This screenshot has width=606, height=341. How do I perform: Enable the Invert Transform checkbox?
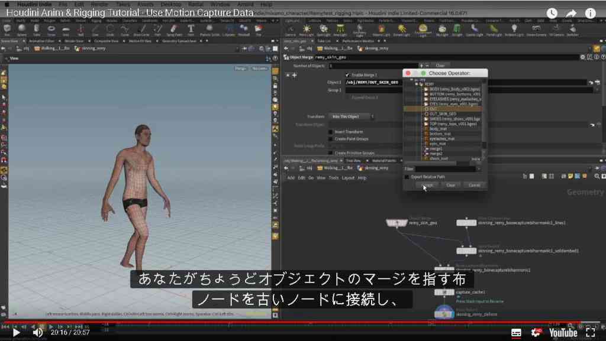(x=330, y=132)
